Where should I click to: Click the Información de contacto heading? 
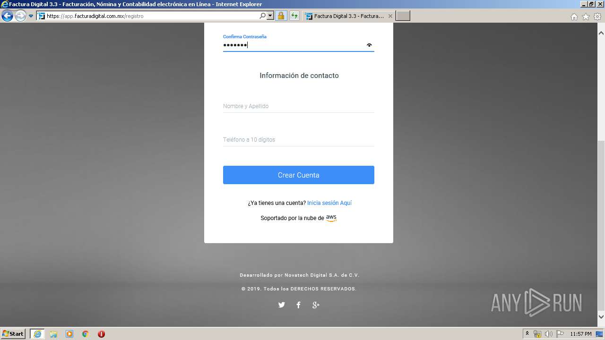click(x=299, y=76)
